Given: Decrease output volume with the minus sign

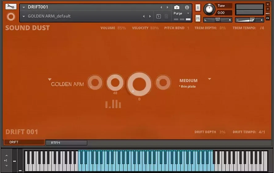Looking at the screenshot, I should 238,20.
